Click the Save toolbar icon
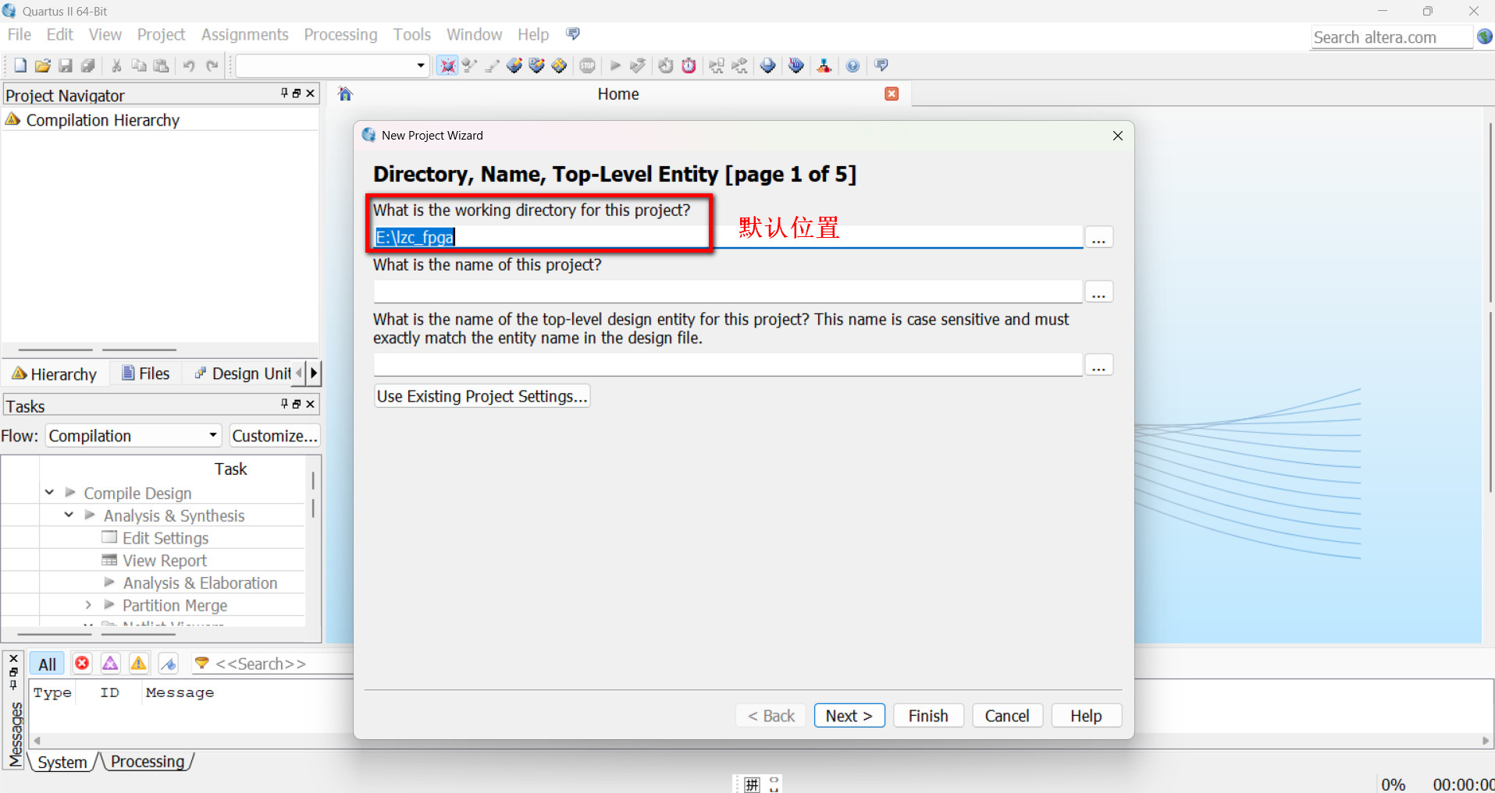Image resolution: width=1495 pixels, height=793 pixels. pyautogui.click(x=66, y=65)
